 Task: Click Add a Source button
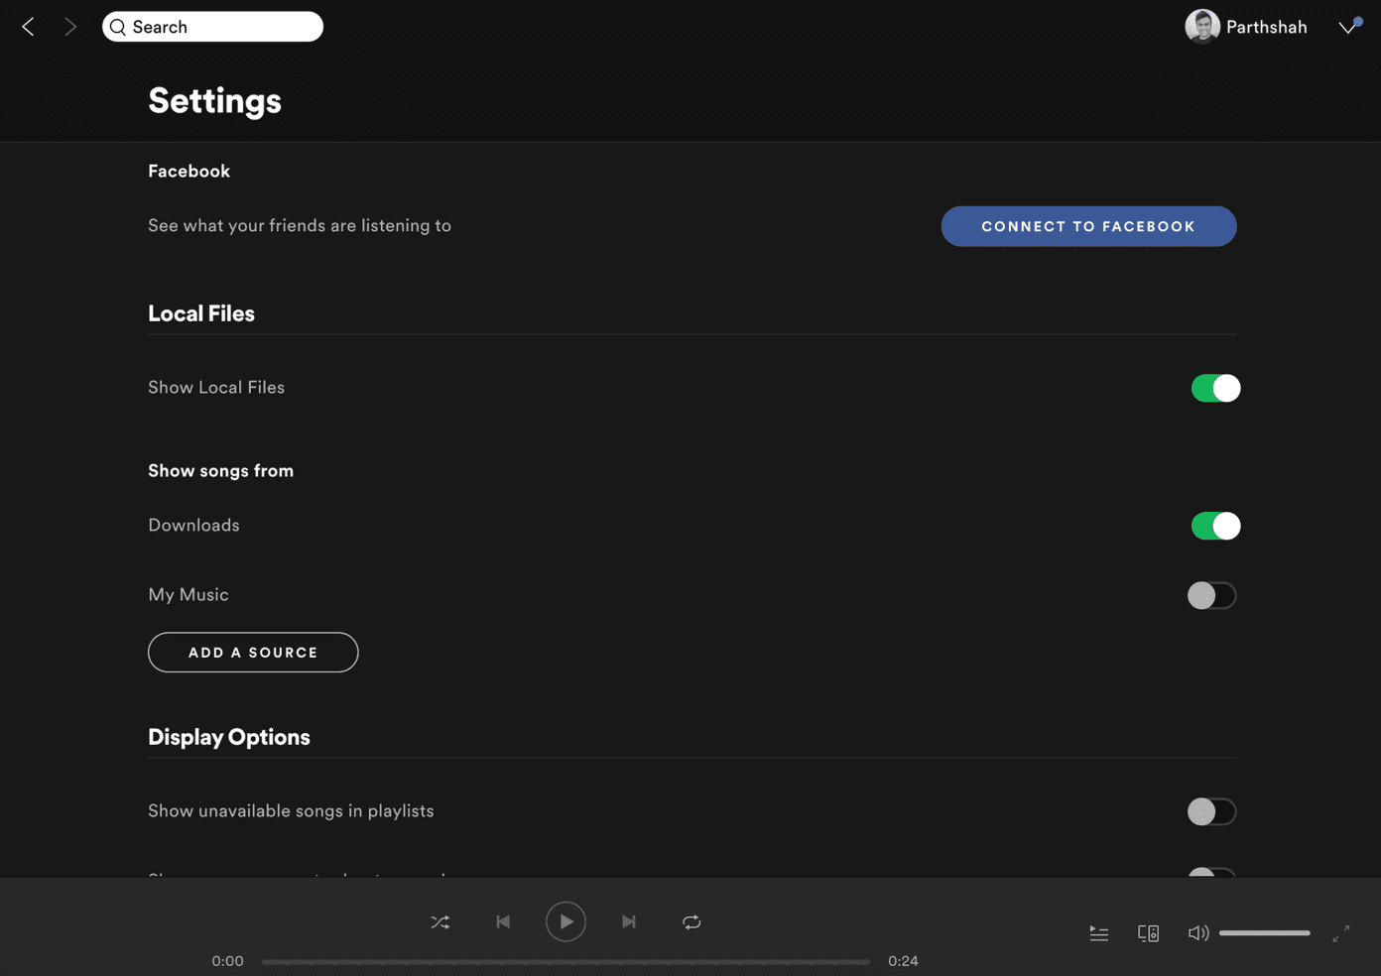coord(253,653)
